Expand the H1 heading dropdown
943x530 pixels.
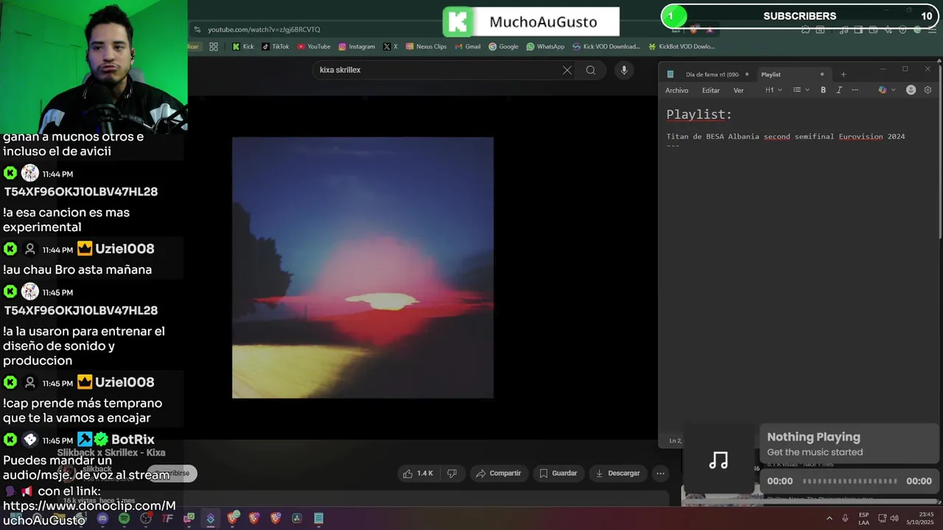tap(774, 90)
